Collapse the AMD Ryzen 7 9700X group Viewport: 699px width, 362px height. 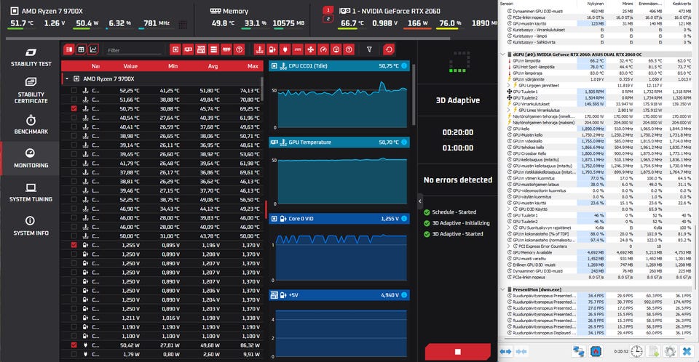point(67,79)
